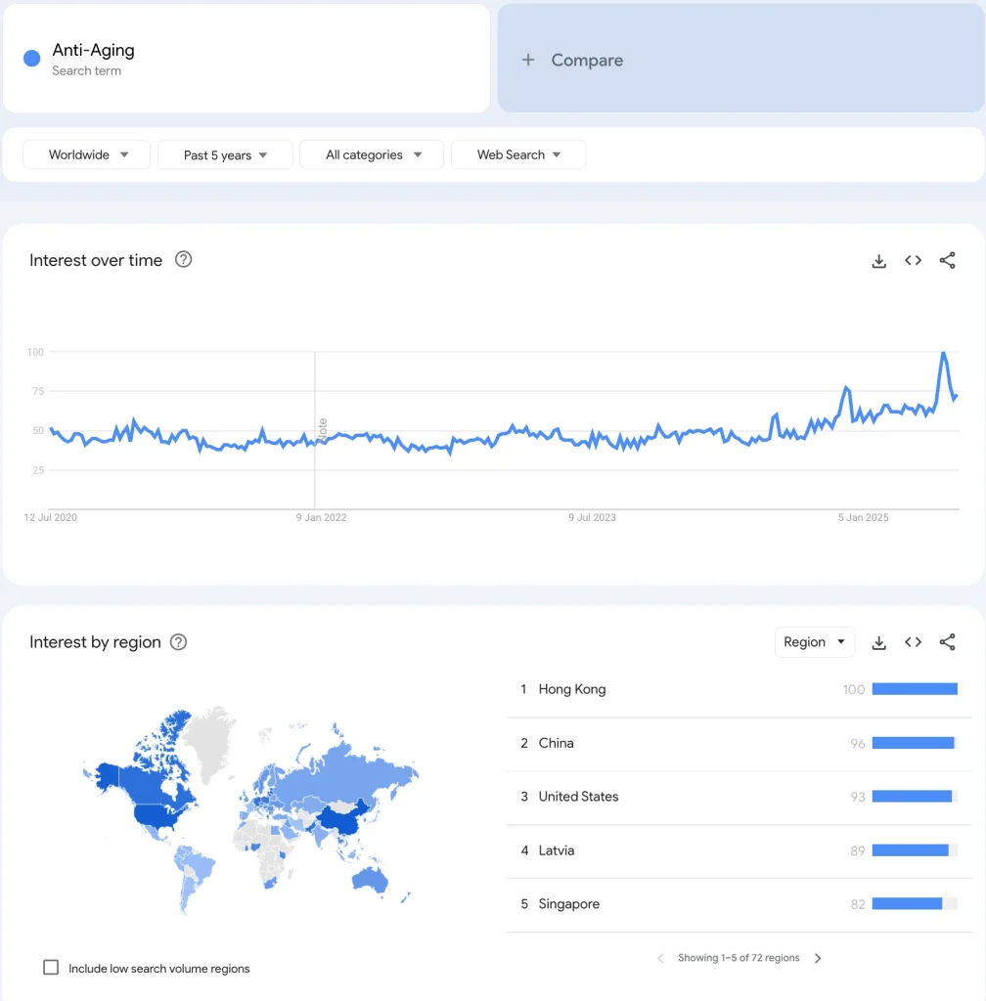
Task: Enable Include low search volume regions
Action: 51,968
